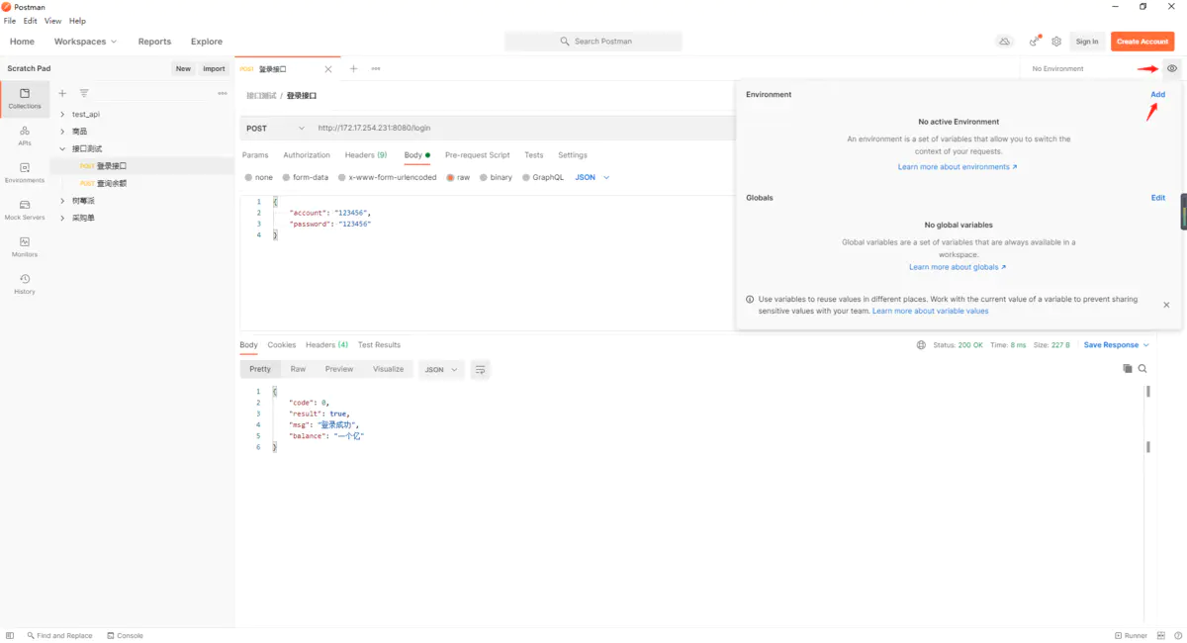Click Add in Environment panel

coord(1157,95)
